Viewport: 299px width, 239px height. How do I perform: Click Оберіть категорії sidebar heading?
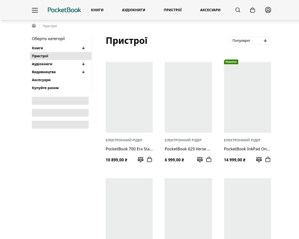(48, 39)
